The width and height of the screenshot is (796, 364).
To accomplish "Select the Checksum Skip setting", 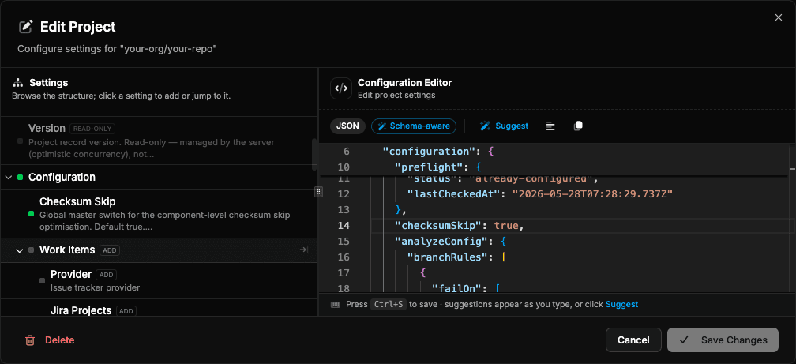I will pyautogui.click(x=159, y=214).
